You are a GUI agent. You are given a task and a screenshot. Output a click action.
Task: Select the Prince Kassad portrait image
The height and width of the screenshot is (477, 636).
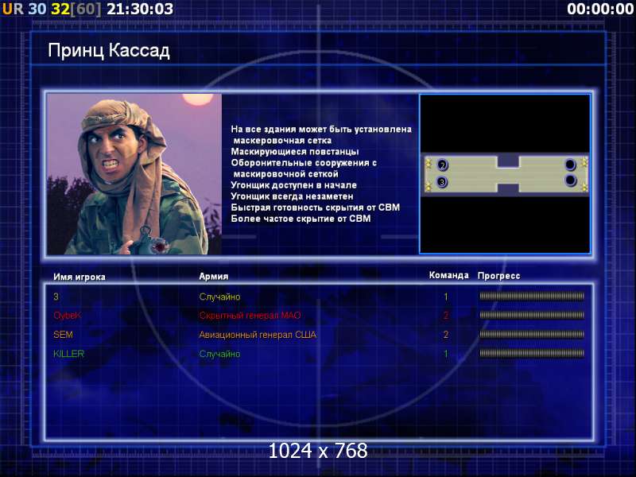tap(134, 174)
